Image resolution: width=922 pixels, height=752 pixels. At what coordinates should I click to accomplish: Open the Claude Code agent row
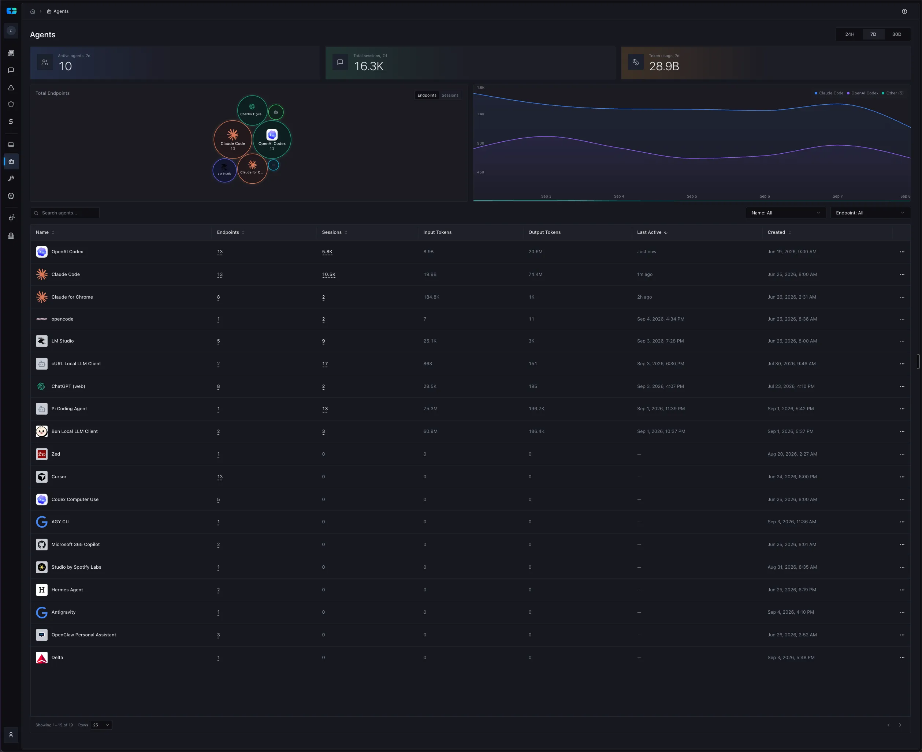[x=470, y=275]
